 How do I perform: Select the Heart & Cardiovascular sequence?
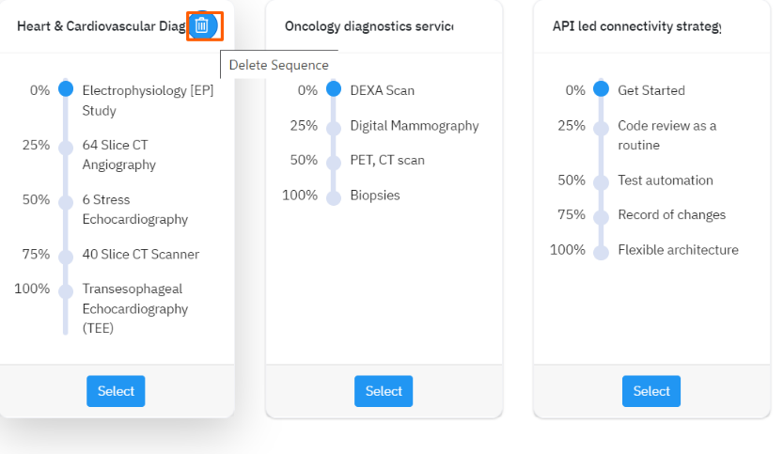[116, 391]
